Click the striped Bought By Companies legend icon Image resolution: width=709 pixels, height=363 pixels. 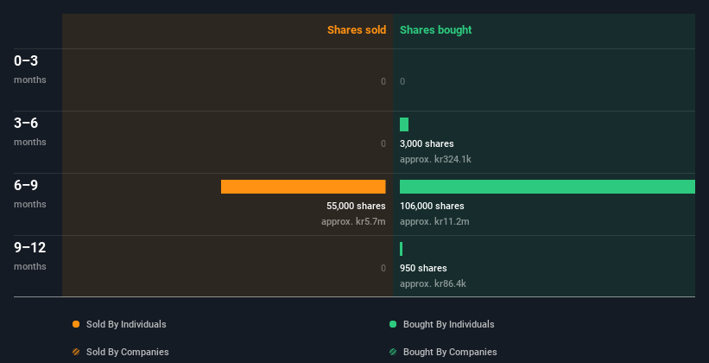click(393, 352)
